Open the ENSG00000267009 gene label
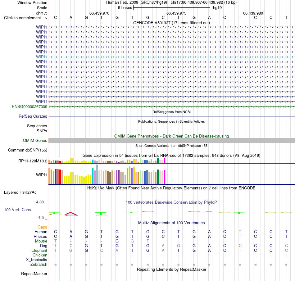The image size is (295, 281). [30, 107]
